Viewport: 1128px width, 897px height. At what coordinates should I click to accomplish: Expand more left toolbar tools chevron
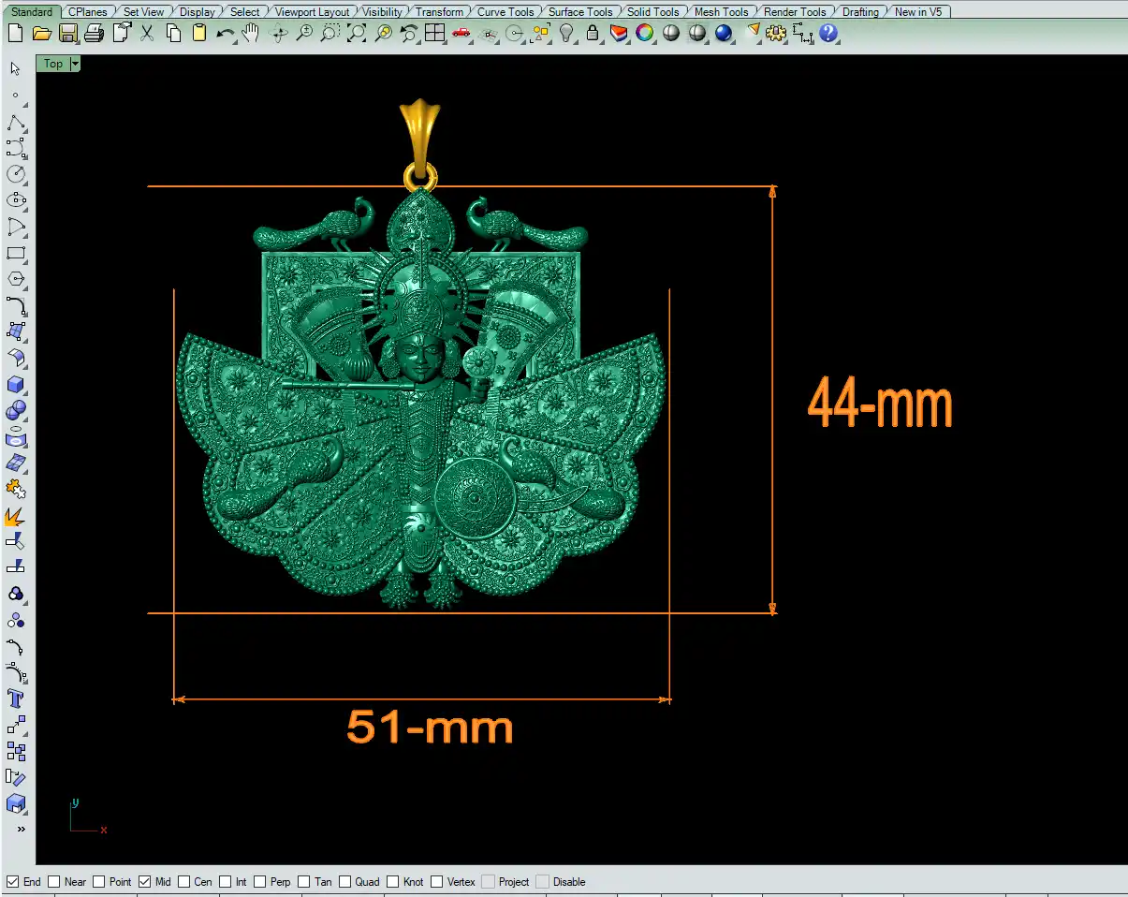click(21, 829)
